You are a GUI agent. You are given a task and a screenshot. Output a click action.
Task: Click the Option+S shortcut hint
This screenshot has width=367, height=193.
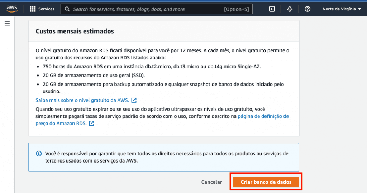click(236, 9)
